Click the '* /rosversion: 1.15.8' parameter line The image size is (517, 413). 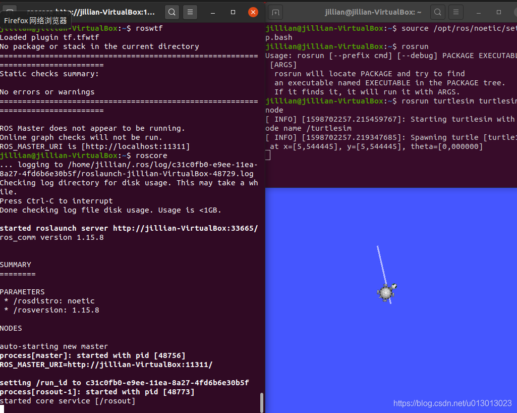click(x=52, y=310)
